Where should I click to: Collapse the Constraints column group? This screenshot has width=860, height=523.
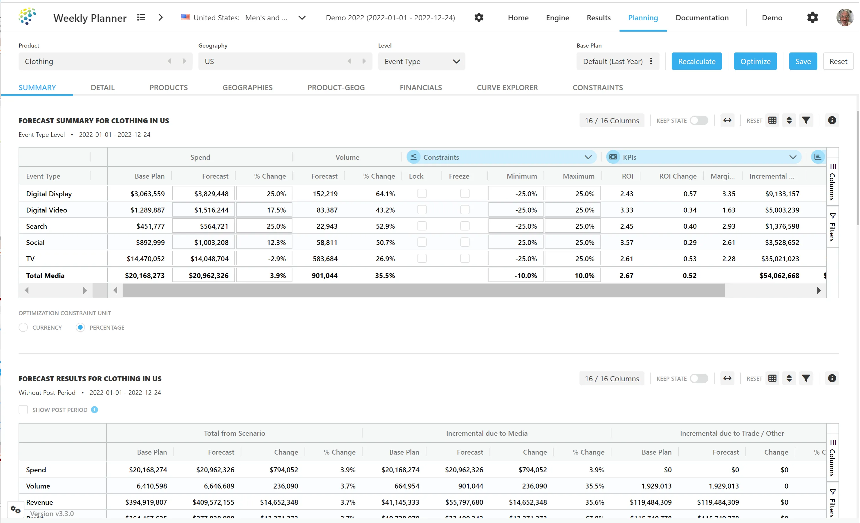588,157
